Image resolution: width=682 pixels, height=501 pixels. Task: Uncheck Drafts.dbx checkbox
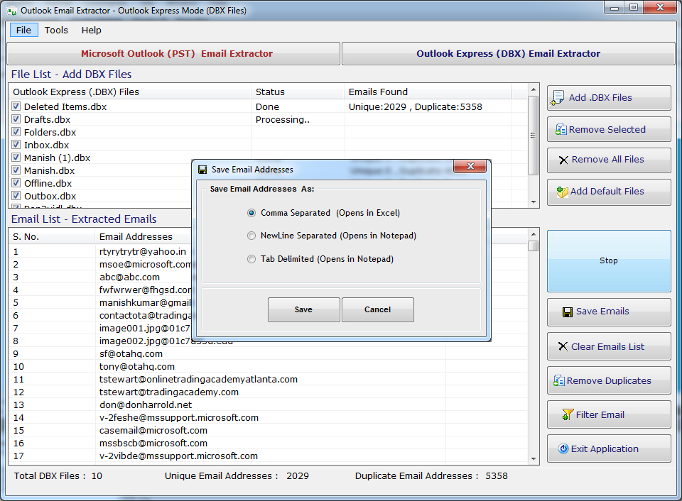click(x=16, y=119)
